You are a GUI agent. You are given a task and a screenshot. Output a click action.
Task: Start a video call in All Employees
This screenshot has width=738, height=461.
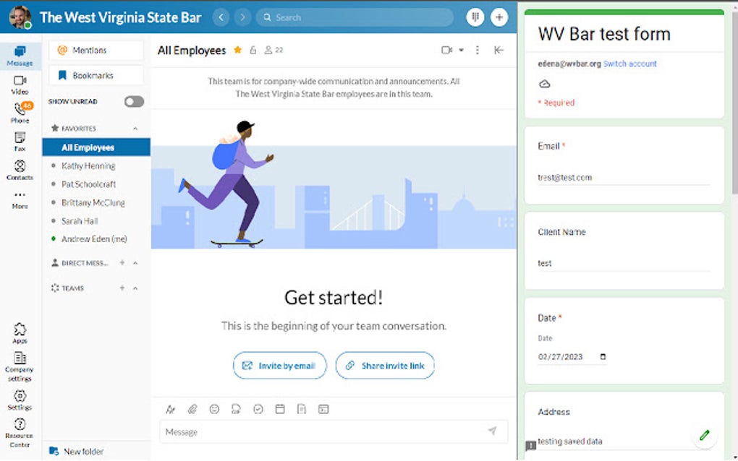point(446,50)
